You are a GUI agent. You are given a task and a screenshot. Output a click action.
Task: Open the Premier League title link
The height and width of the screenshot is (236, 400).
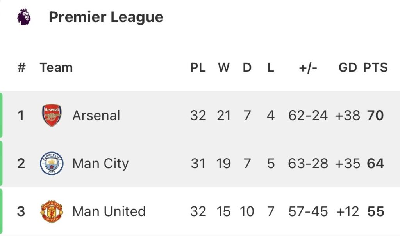point(106,18)
